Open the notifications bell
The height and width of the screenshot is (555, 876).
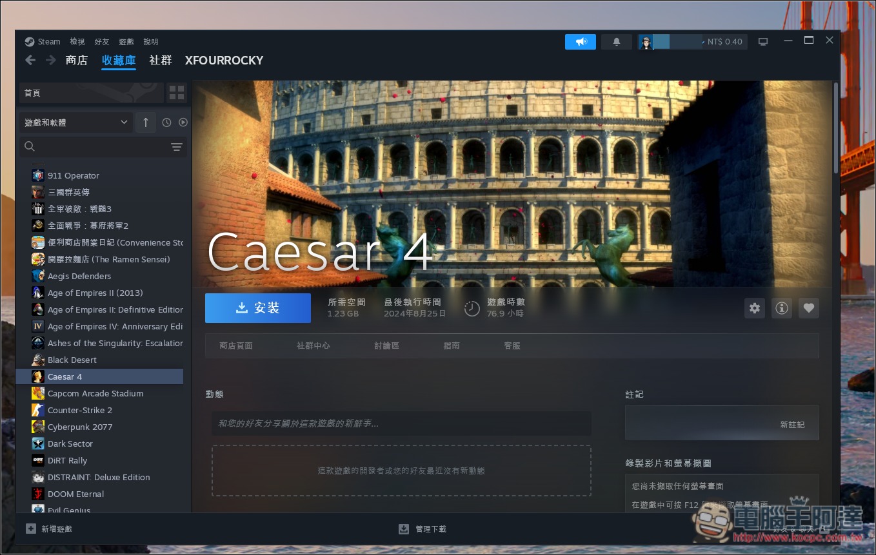[x=617, y=42]
